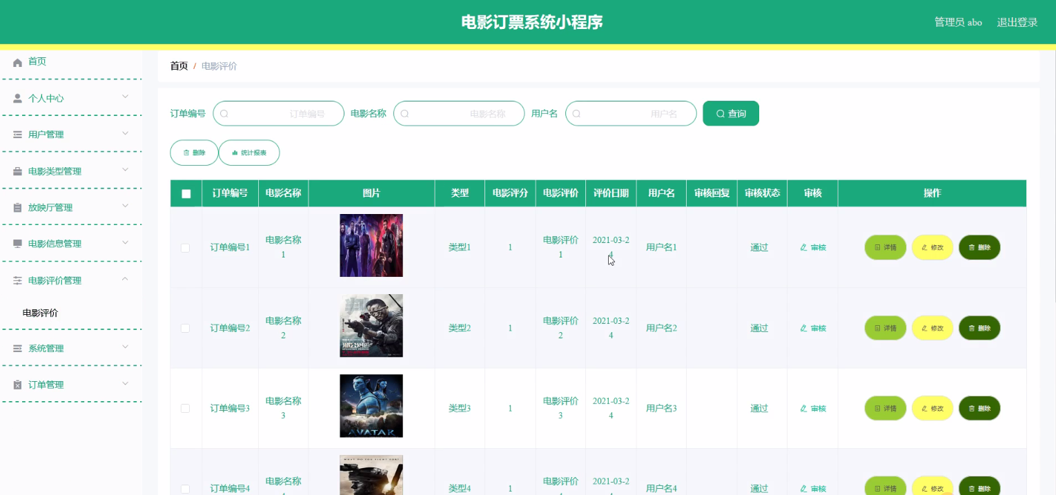This screenshot has height=495, width=1056.
Task: Expand 电影信息管理 with its chevron
Action: point(125,242)
